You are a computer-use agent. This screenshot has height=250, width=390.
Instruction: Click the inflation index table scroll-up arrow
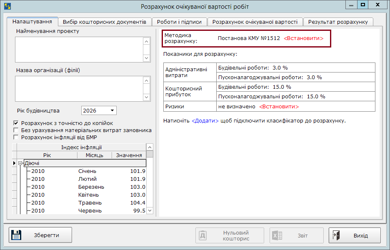150,147
